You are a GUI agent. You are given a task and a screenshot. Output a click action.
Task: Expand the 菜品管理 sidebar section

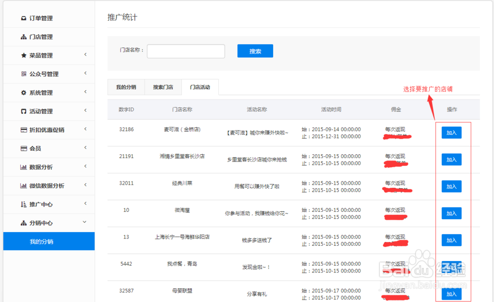(85, 55)
